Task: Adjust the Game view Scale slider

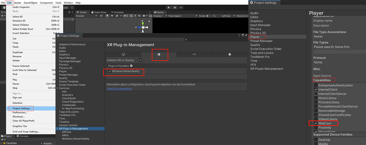Action: [x=209, y=16]
